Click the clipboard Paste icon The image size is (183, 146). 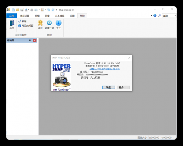point(42,10)
